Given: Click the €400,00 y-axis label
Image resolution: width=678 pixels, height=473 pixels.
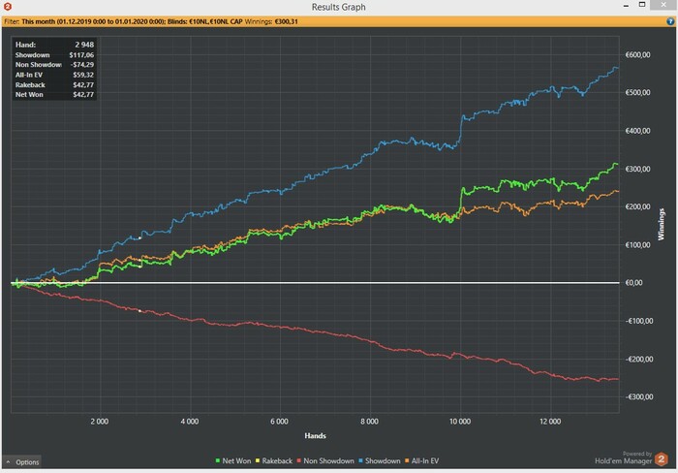Looking at the screenshot, I should 637,131.
